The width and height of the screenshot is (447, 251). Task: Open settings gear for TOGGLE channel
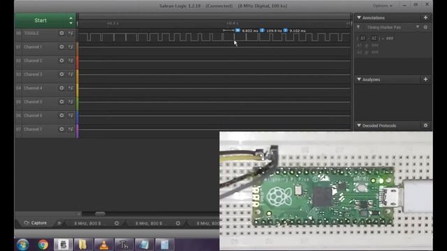click(x=61, y=33)
